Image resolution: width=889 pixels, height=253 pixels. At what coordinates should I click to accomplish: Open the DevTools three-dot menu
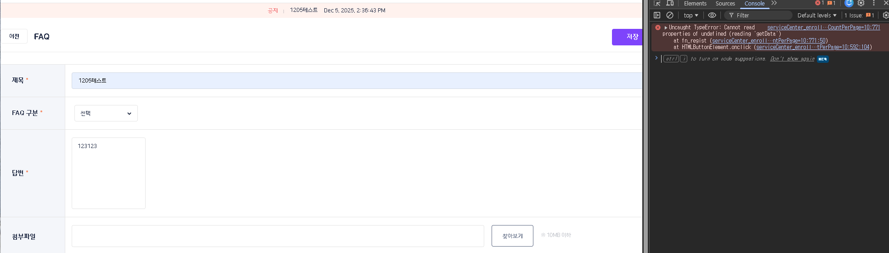point(874,3)
